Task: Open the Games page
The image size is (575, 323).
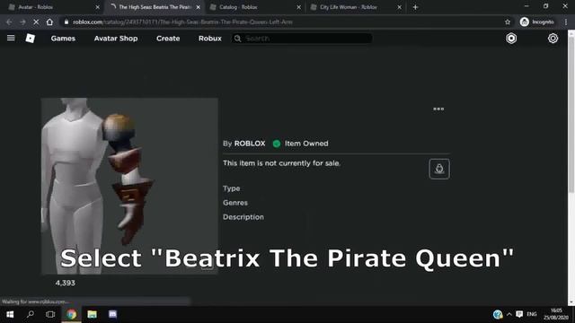Action: tap(63, 39)
